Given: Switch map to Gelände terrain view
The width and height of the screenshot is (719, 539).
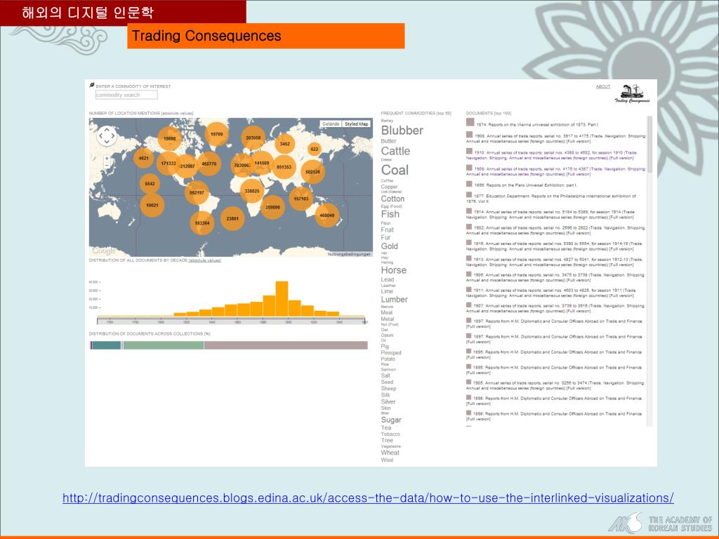Looking at the screenshot, I should coord(331,124).
